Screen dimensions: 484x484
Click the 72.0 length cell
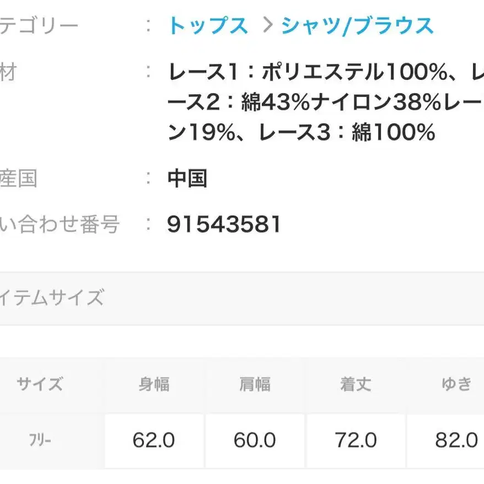tap(356, 440)
